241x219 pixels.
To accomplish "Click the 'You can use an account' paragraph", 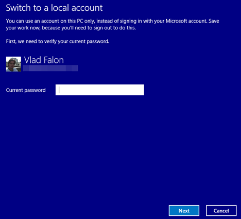I will (112, 24).
